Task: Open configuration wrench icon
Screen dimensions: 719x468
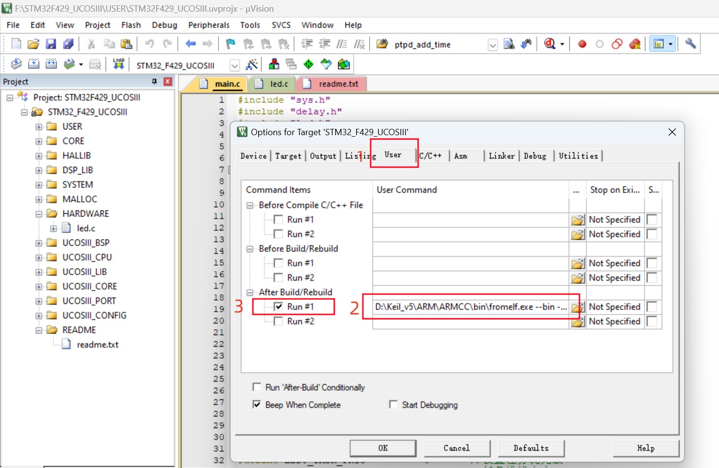Action: [x=690, y=44]
